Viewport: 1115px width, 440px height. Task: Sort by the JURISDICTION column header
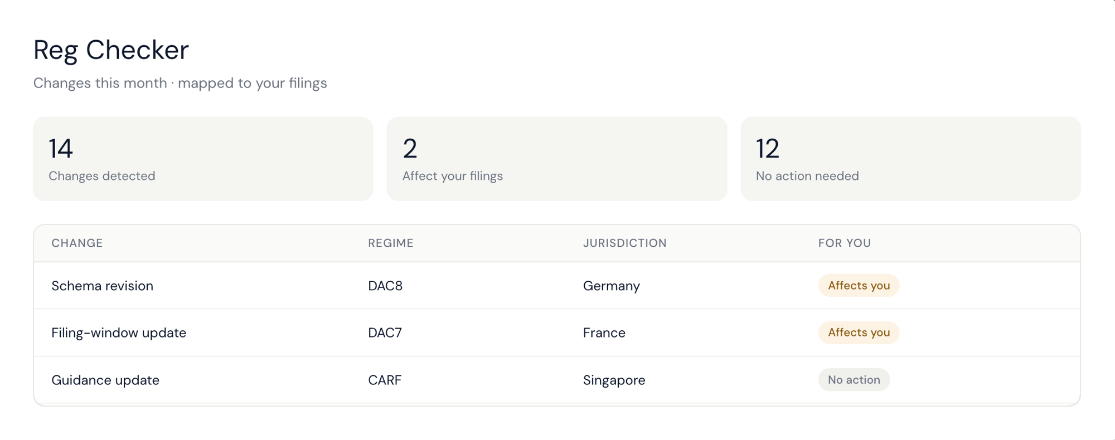(x=625, y=243)
